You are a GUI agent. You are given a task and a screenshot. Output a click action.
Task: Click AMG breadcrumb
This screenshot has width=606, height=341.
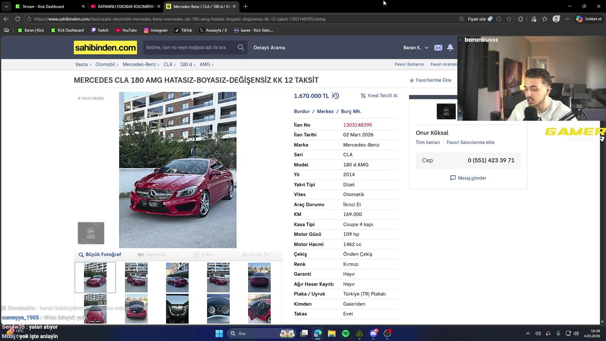click(x=205, y=64)
